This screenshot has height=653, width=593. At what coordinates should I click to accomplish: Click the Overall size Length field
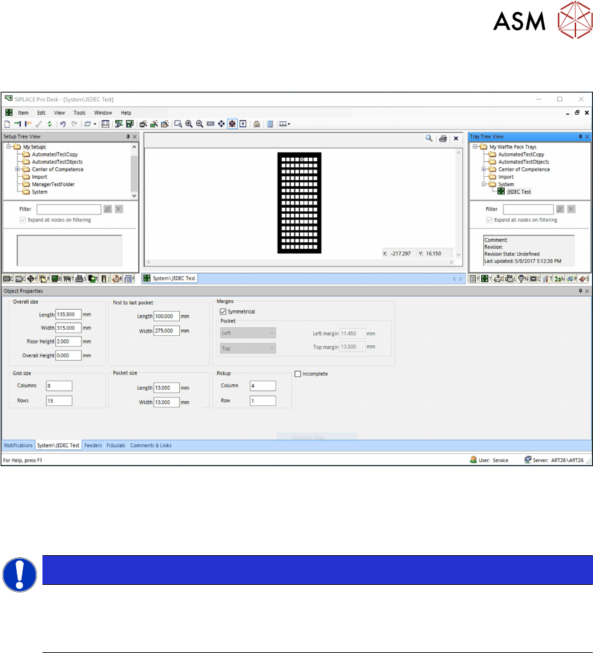(68, 314)
